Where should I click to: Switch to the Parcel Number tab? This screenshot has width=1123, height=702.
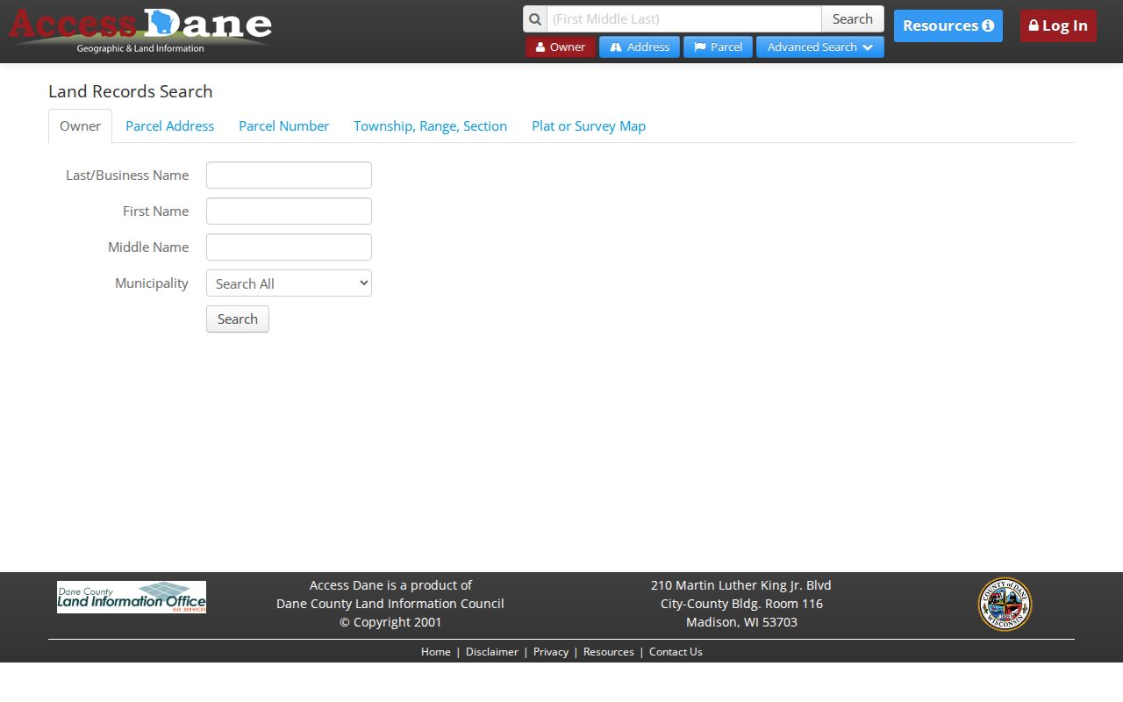(284, 126)
